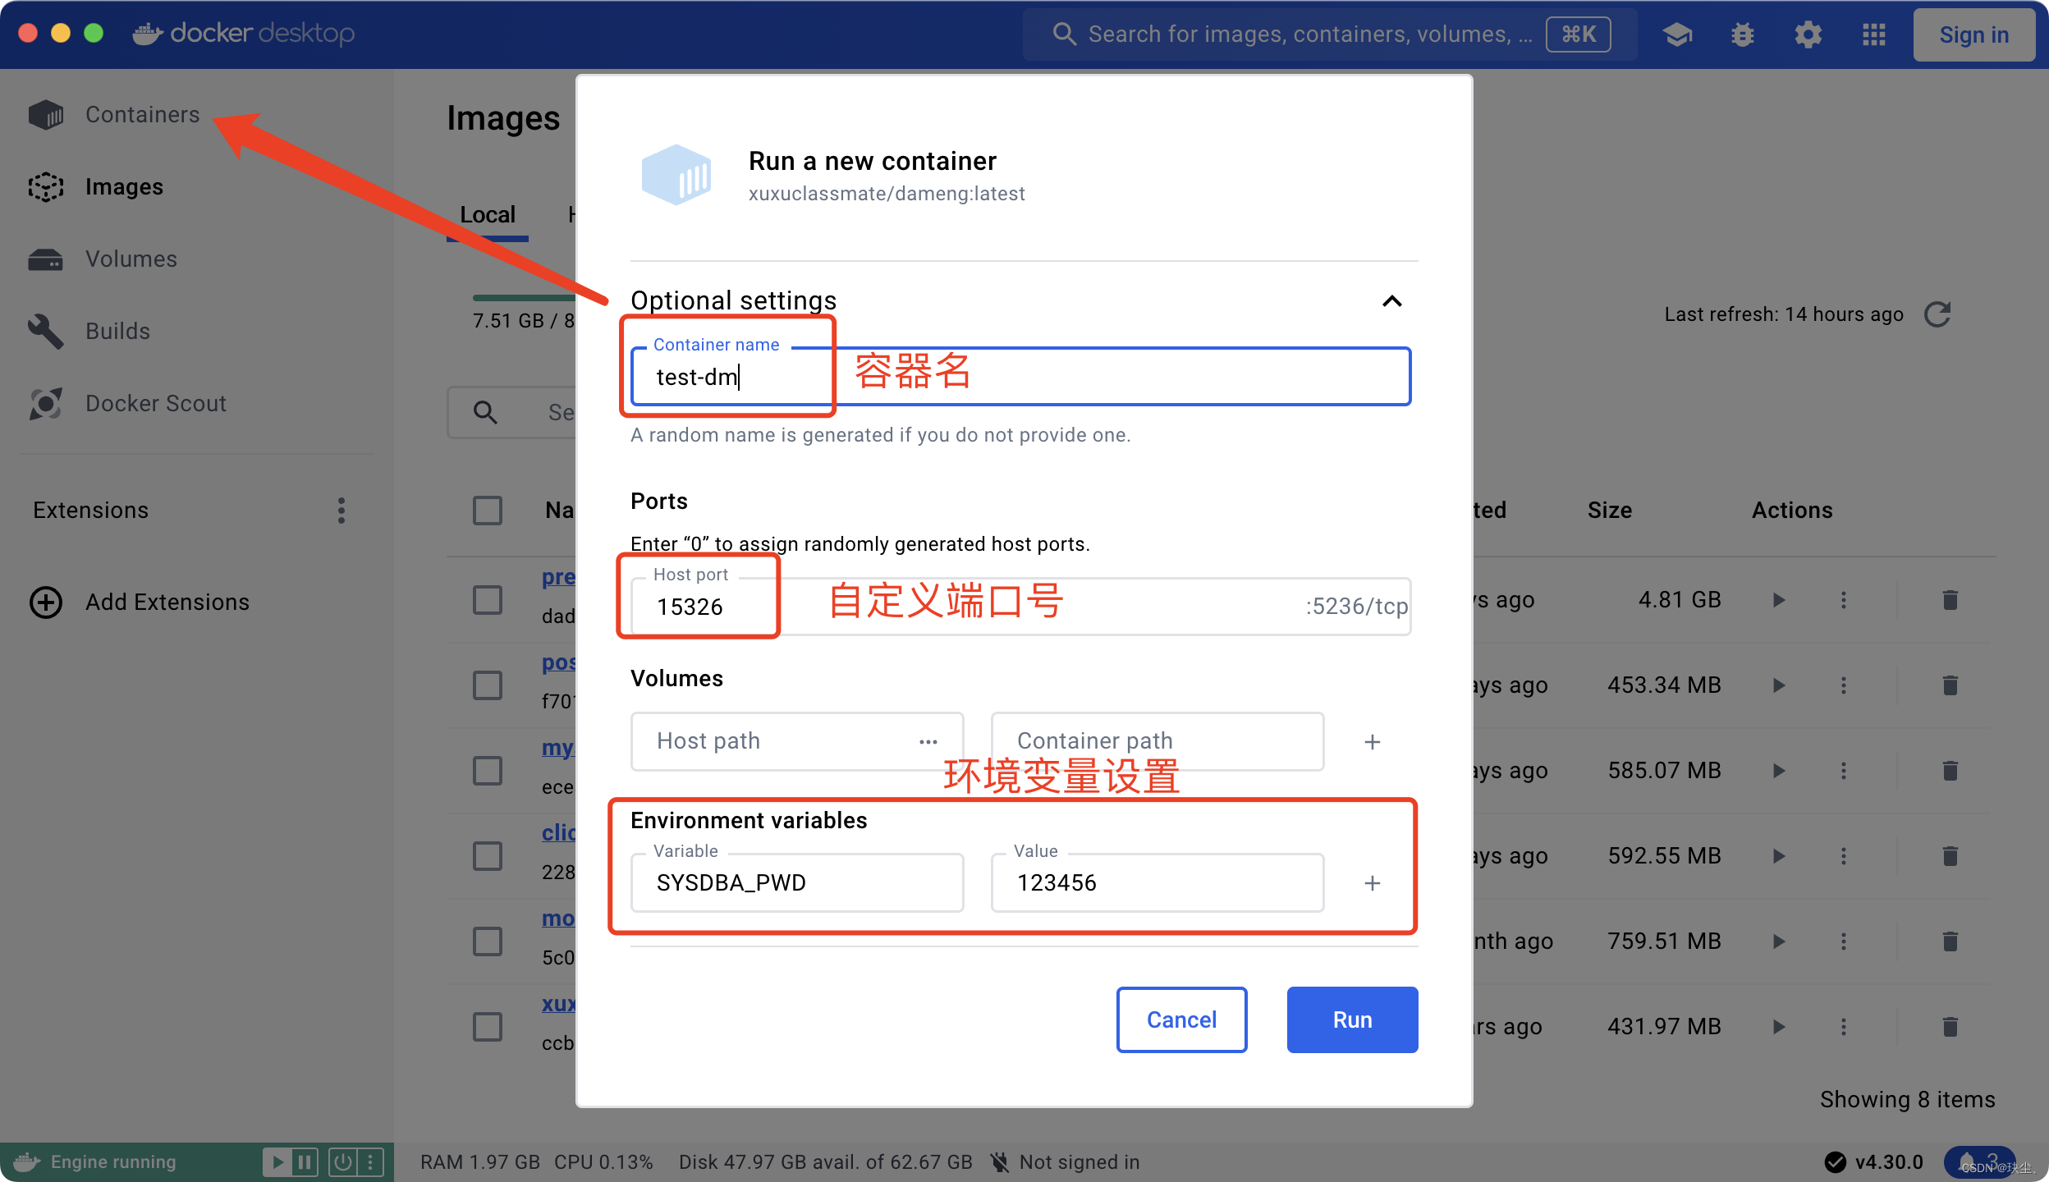Image resolution: width=2049 pixels, height=1182 pixels.
Task: Delete the 4.81 GB image
Action: (x=1950, y=600)
